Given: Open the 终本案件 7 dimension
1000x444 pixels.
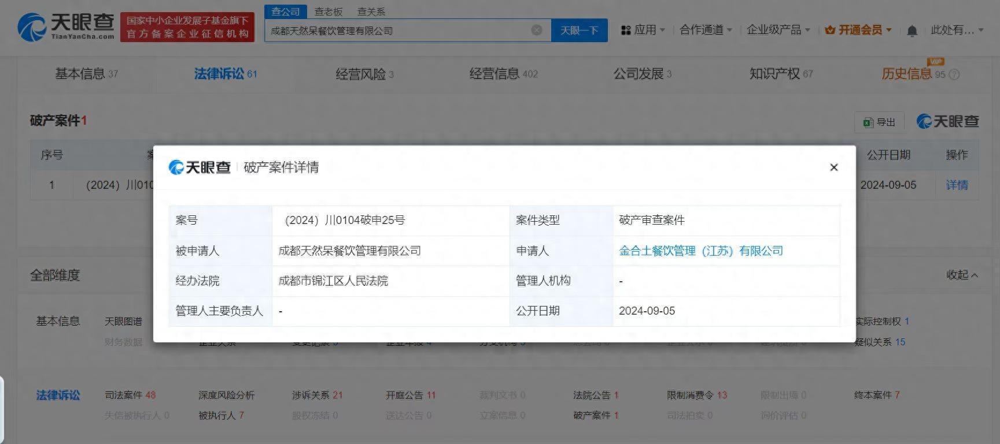Looking at the screenshot, I should pos(877,395).
